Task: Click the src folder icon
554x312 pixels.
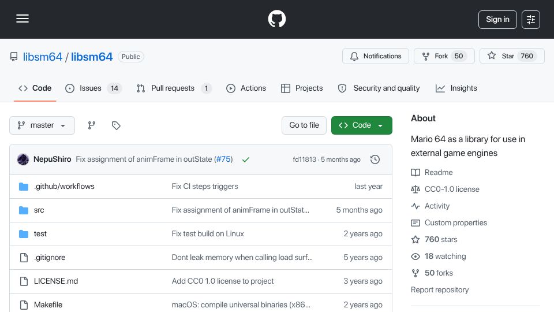Action: coord(24,210)
